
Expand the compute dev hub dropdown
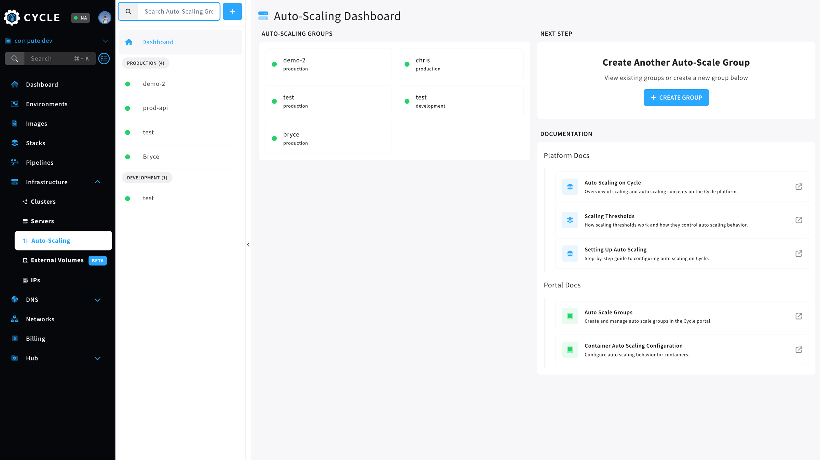tap(106, 41)
